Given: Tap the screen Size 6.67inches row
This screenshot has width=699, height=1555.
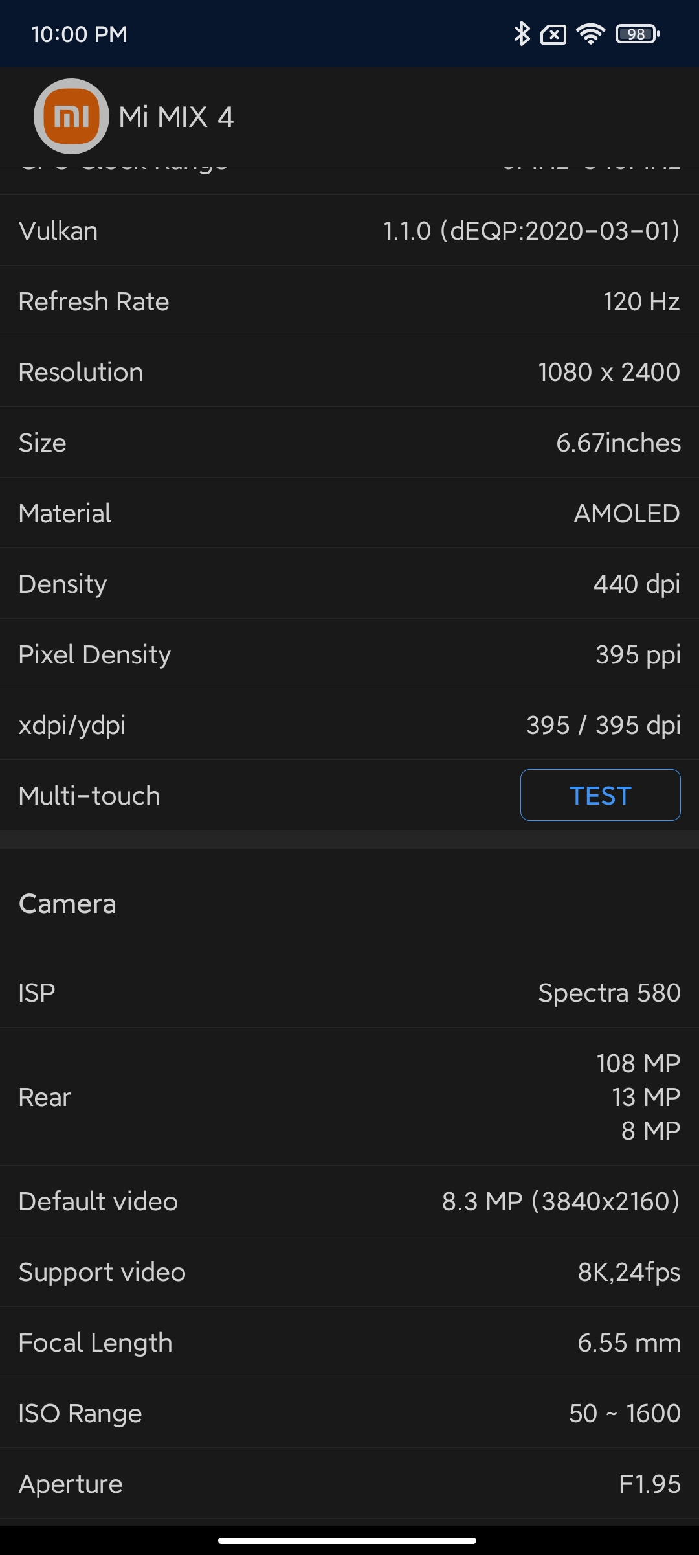Looking at the screenshot, I should [349, 443].
